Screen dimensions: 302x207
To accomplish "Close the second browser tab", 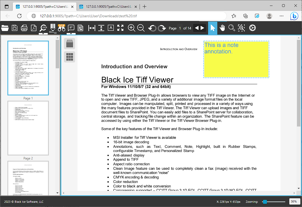I will click(136, 7).
